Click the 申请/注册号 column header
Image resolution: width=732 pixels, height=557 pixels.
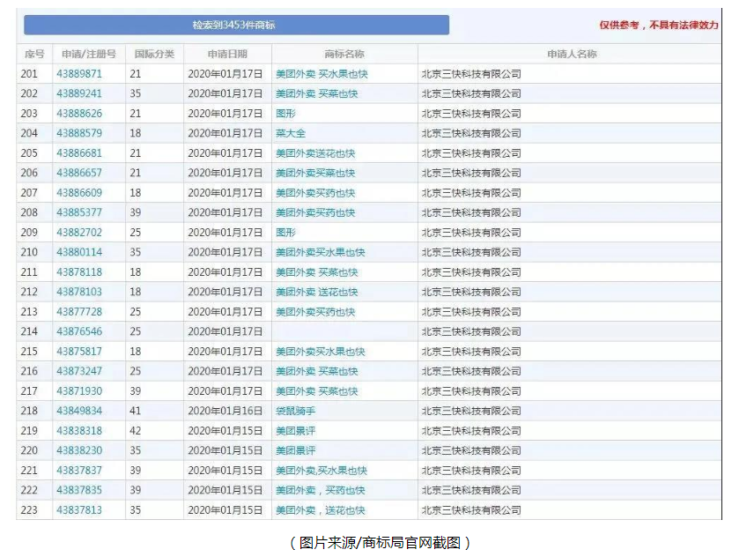[88, 55]
